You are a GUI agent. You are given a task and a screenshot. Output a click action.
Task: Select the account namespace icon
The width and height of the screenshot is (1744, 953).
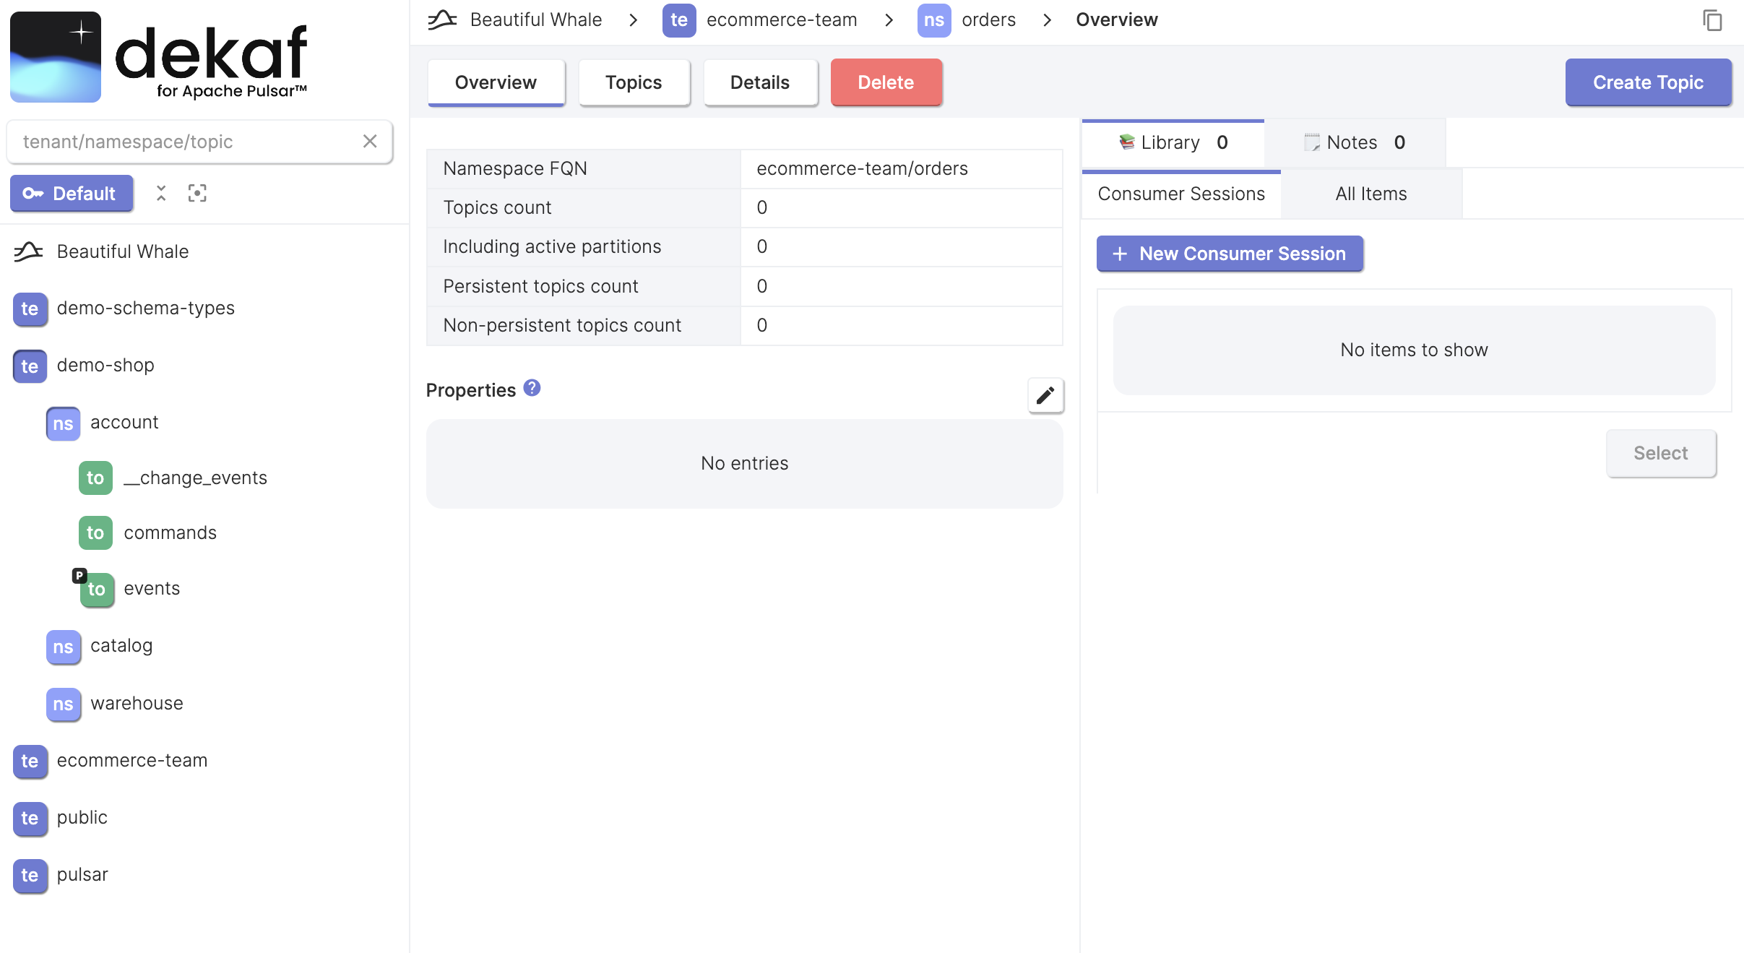pos(63,423)
